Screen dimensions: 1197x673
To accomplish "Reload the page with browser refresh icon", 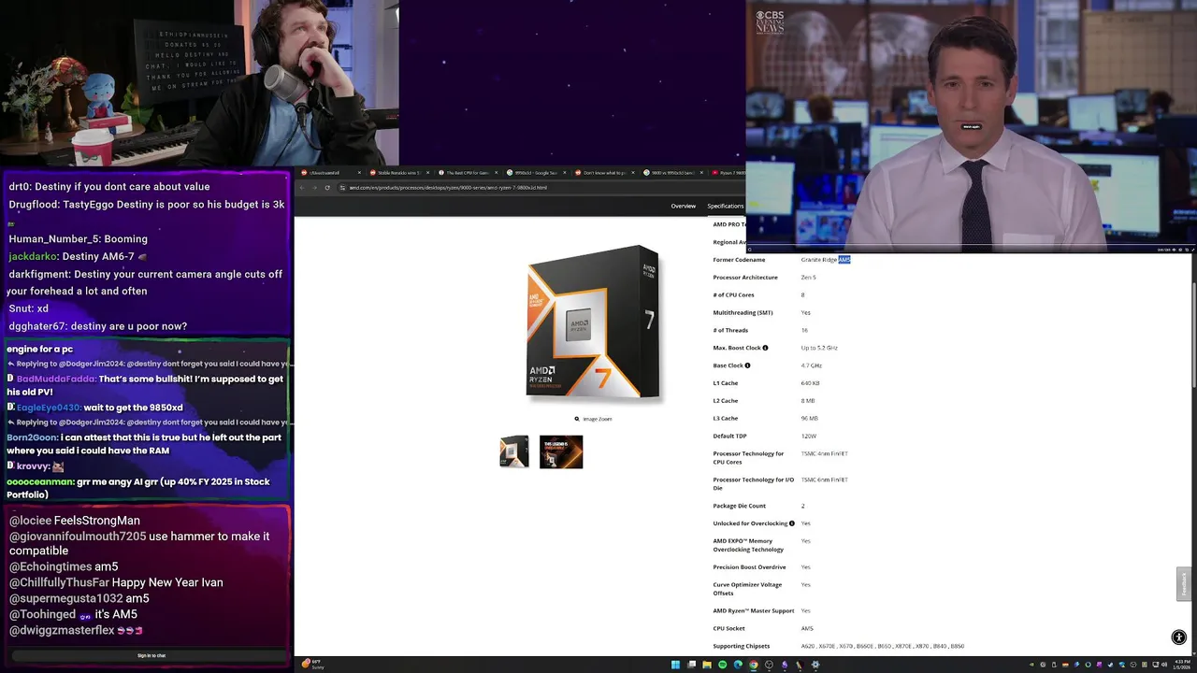I will point(327,188).
